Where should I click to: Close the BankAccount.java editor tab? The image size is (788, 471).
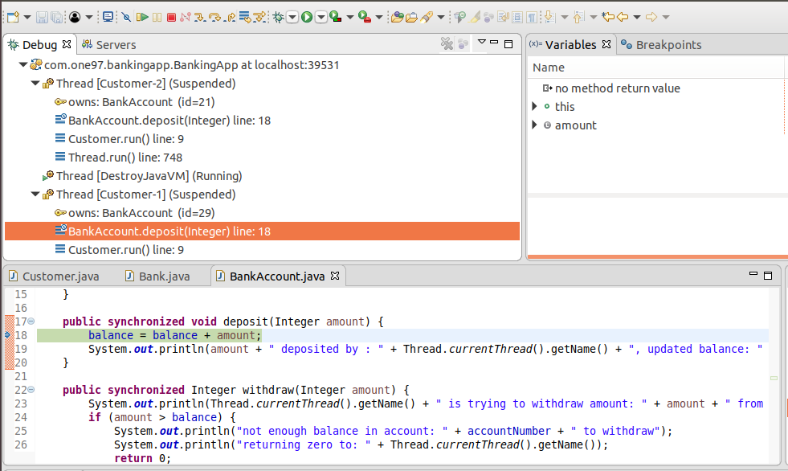[336, 276]
